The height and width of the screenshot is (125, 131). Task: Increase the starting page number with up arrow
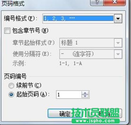pyautogui.click(x=85, y=93)
